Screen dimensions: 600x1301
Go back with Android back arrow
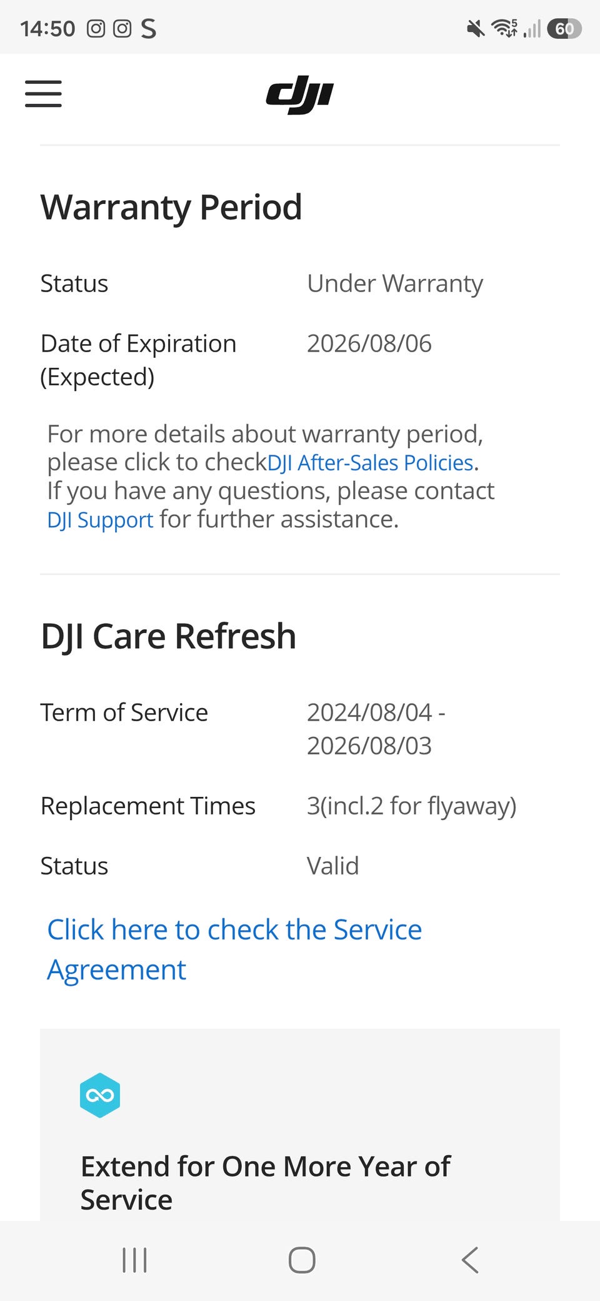pyautogui.click(x=470, y=1260)
